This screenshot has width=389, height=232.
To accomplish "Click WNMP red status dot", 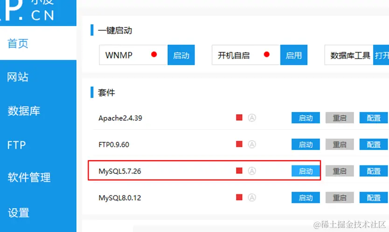I will point(154,55).
